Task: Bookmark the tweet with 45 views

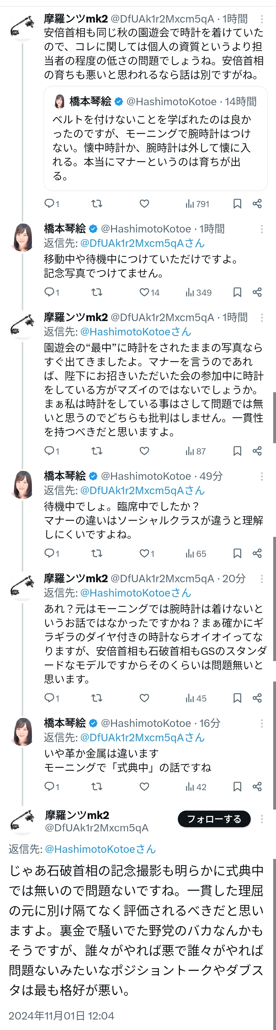Action: [x=237, y=698]
